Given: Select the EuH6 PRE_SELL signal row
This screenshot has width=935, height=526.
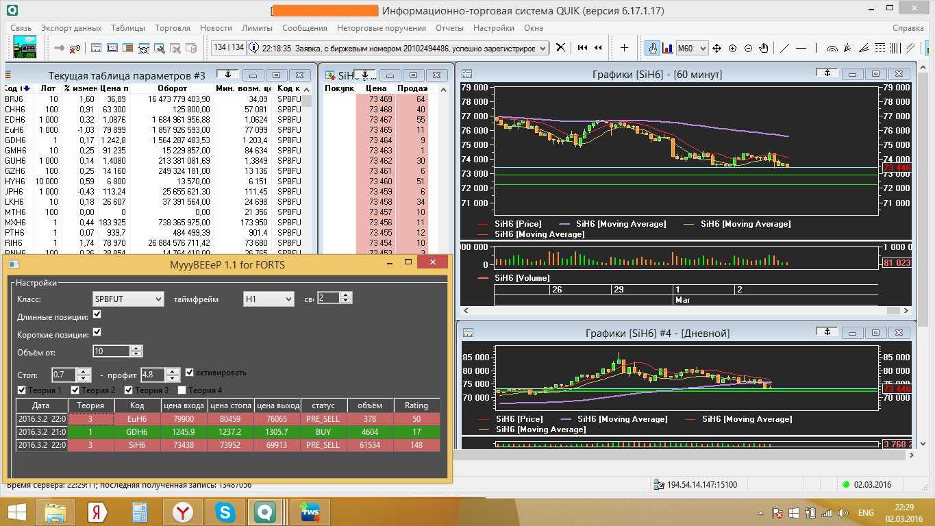Looking at the screenshot, I should [x=227, y=419].
